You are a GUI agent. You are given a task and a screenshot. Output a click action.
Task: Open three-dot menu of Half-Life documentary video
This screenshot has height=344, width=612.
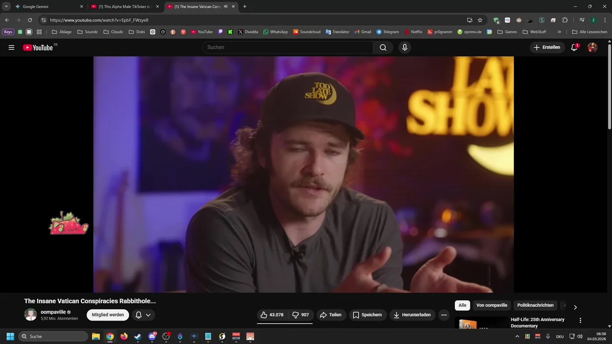580,321
